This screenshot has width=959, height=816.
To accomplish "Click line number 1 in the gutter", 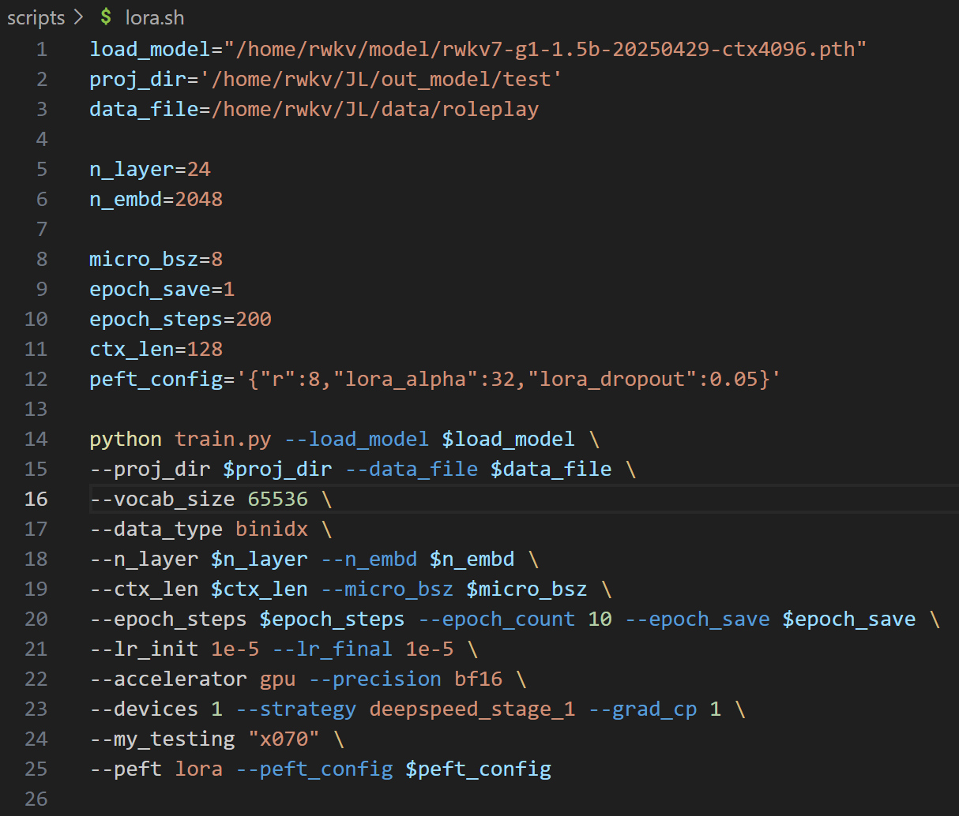I will pos(41,49).
